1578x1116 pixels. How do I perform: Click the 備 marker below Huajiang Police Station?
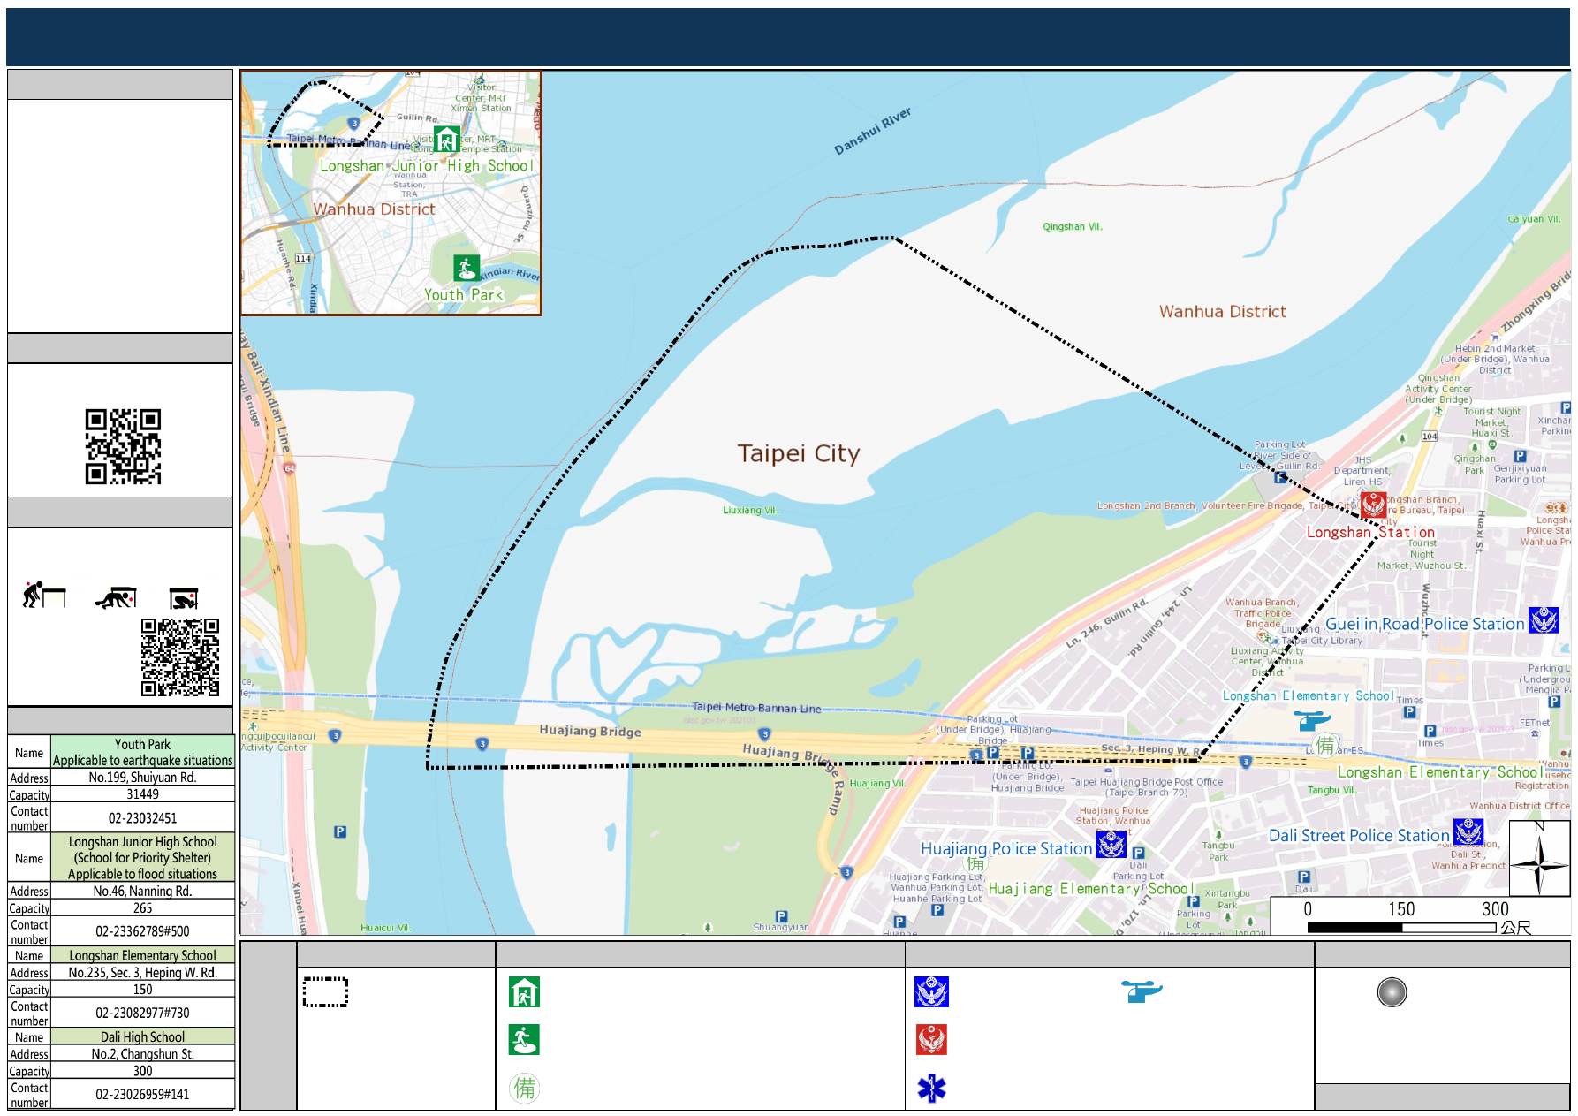(x=975, y=863)
